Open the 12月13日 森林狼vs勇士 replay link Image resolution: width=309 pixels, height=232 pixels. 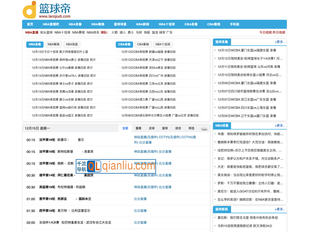(x=64, y=60)
